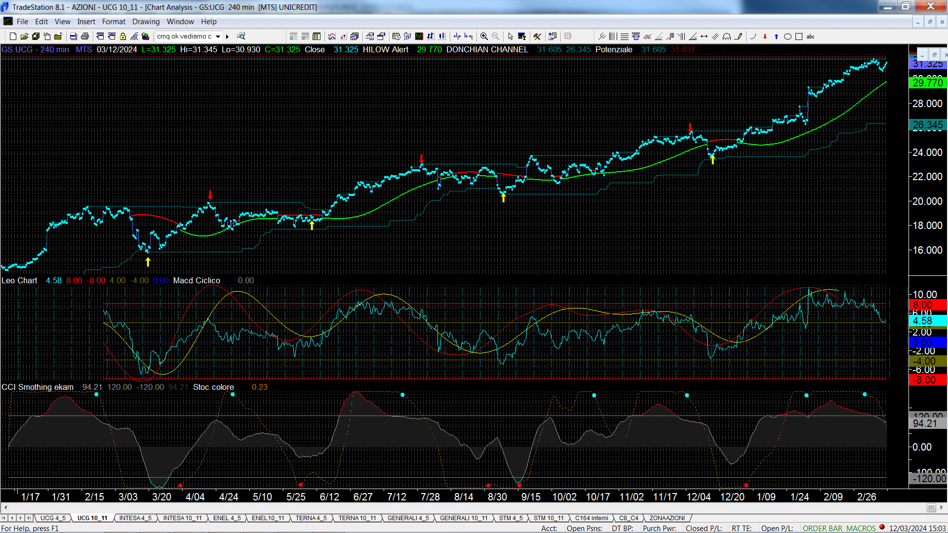Switch to the TERNA 10_11 tab
Viewport: 948px width, 533px height.
coord(357,518)
